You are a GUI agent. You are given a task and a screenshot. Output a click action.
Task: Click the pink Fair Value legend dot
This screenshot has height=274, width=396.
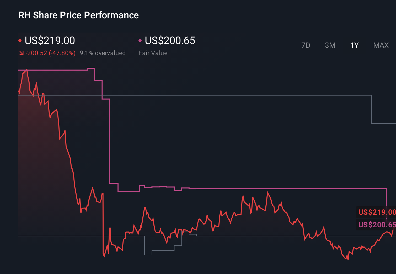tap(141, 40)
